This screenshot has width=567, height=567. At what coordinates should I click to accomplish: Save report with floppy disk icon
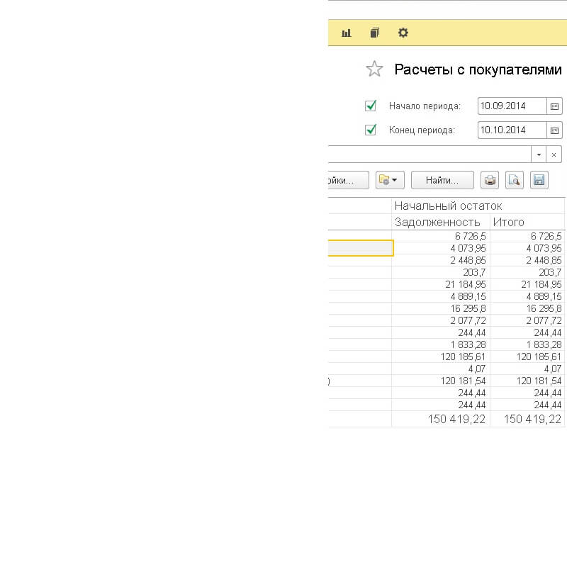pyautogui.click(x=539, y=180)
